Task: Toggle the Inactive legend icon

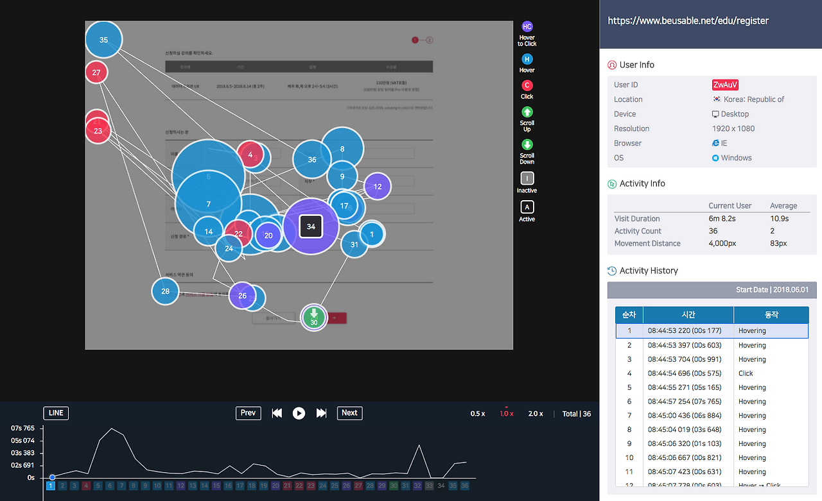Action: (527, 178)
